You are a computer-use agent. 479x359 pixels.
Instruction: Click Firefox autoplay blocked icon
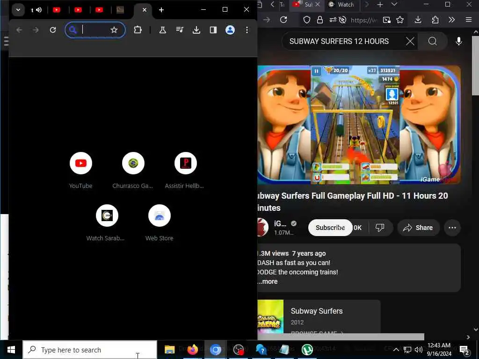click(342, 20)
